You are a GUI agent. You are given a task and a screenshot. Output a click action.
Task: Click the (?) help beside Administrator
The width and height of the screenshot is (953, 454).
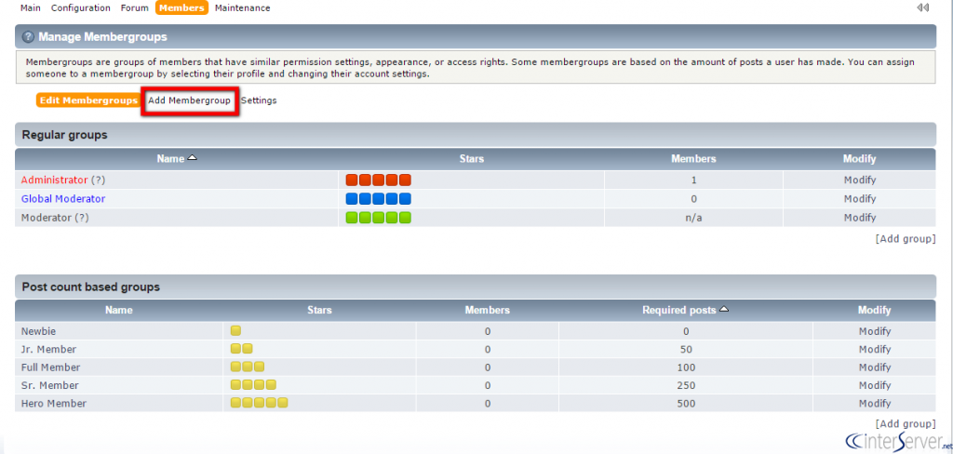click(x=99, y=180)
